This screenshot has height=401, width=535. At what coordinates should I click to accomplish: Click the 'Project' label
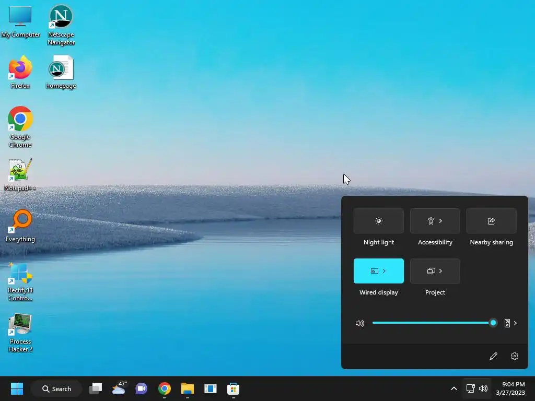pos(435,292)
